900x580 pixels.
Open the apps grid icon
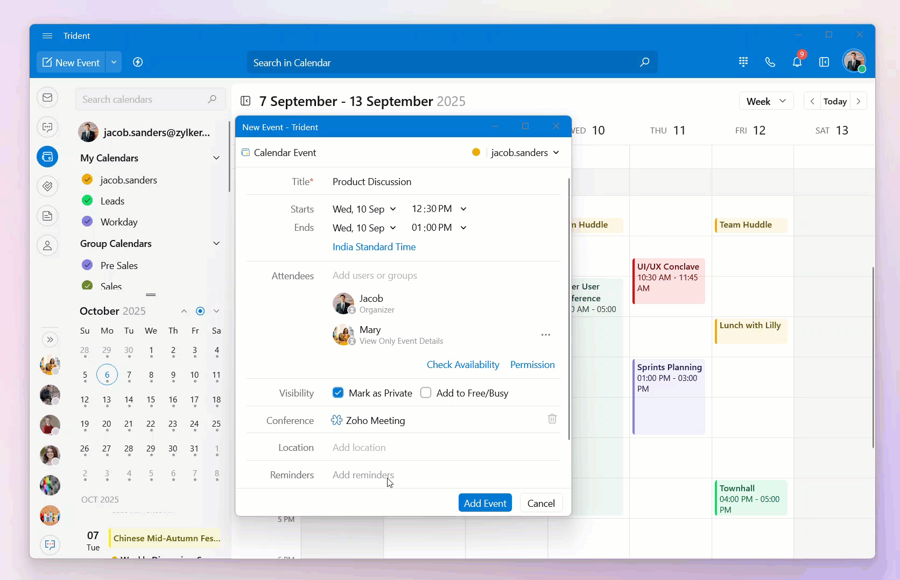tap(743, 62)
